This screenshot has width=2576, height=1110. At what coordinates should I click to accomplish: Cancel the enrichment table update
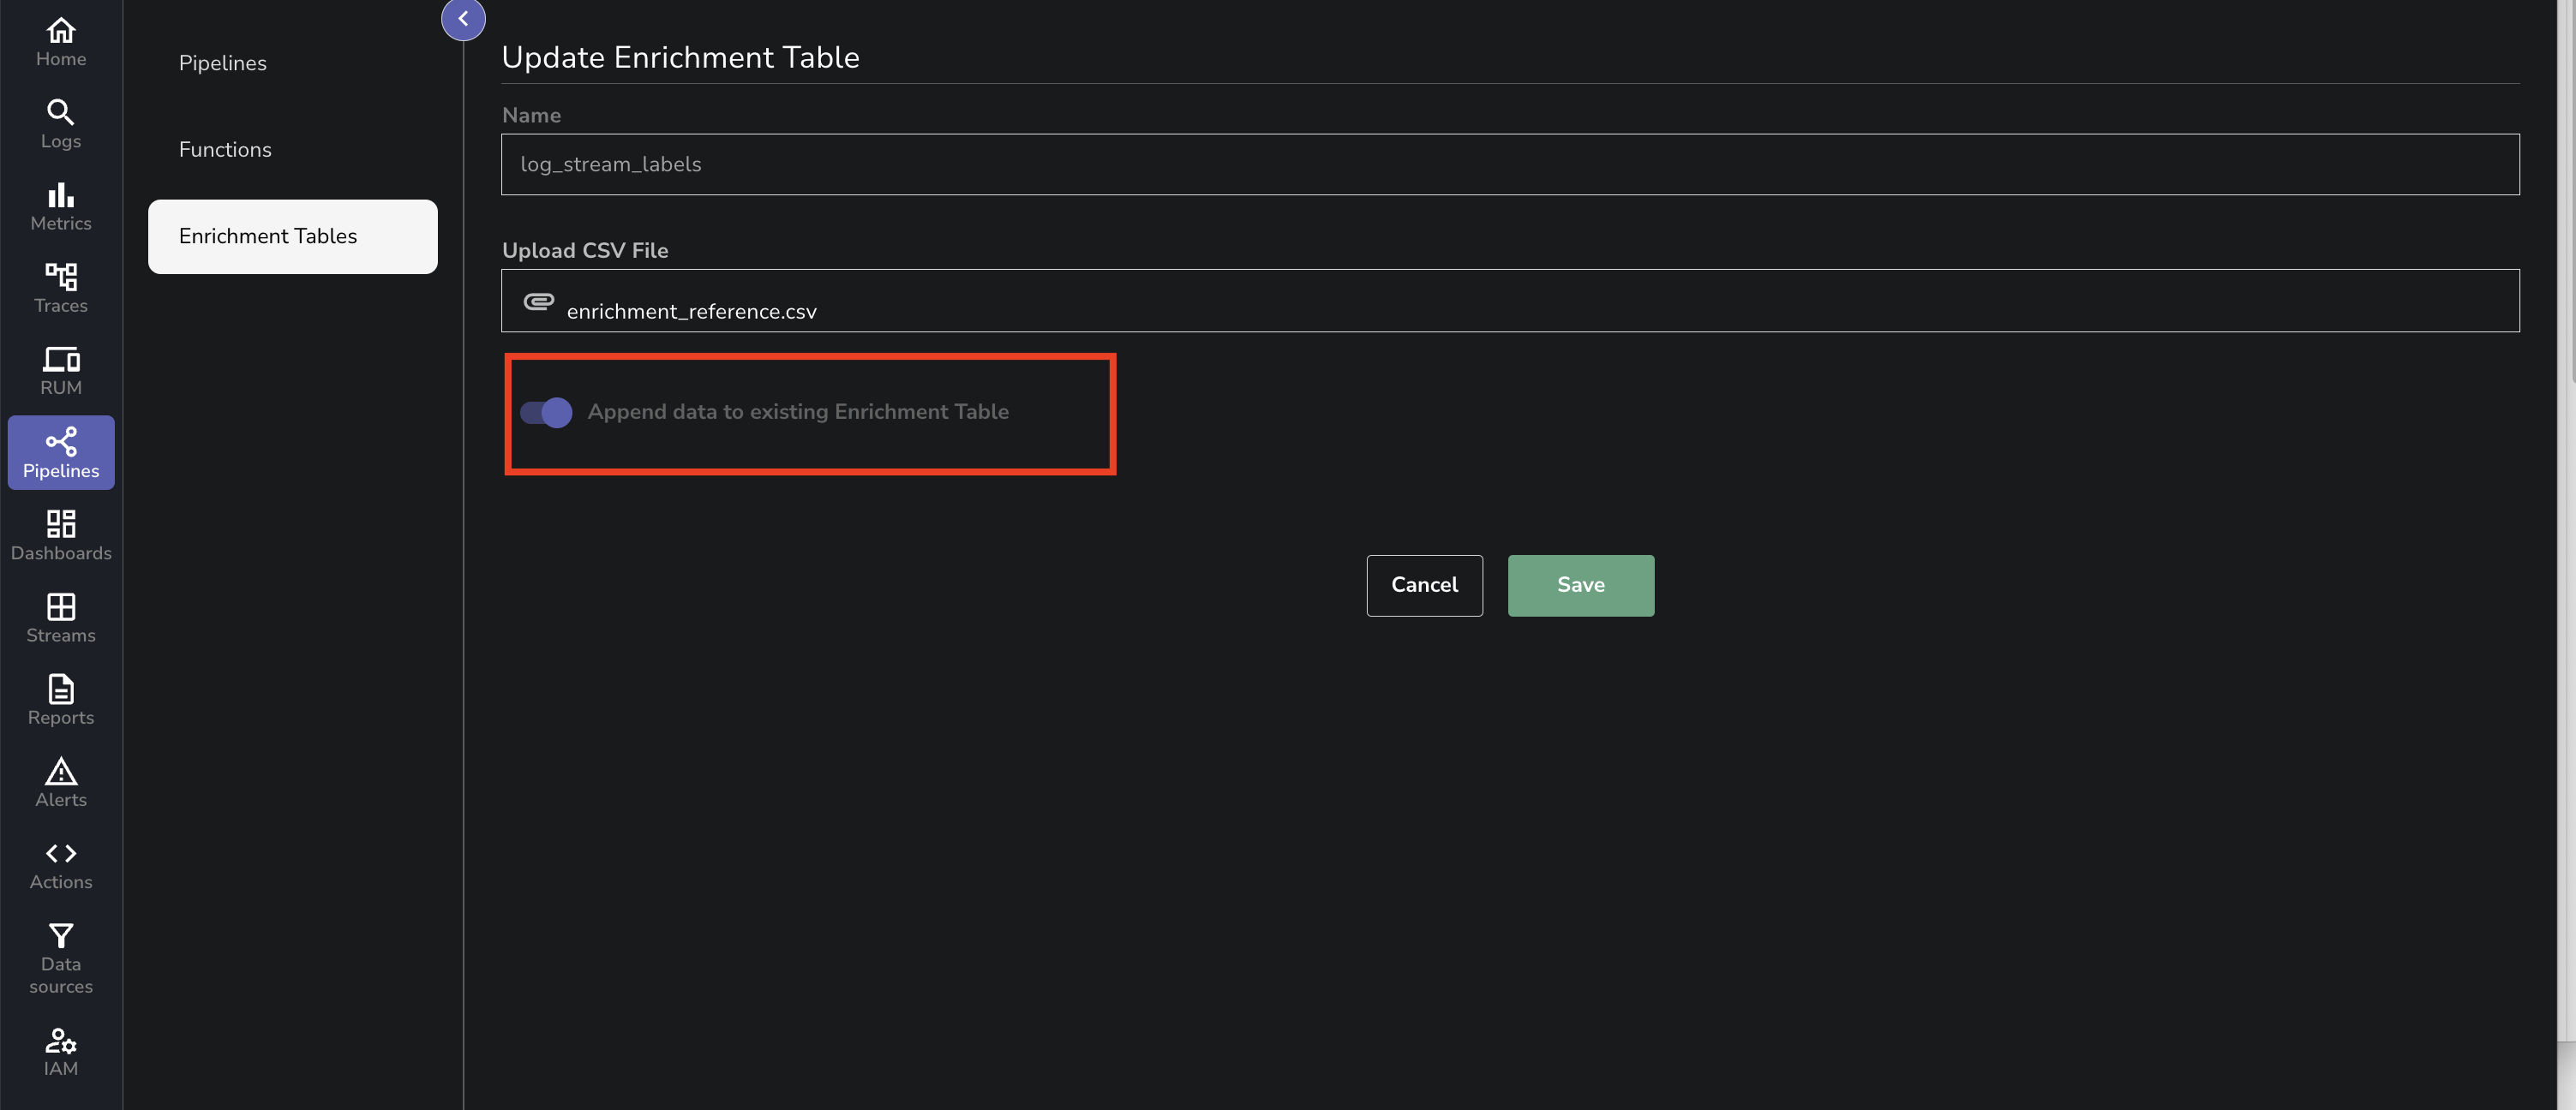click(x=1424, y=586)
